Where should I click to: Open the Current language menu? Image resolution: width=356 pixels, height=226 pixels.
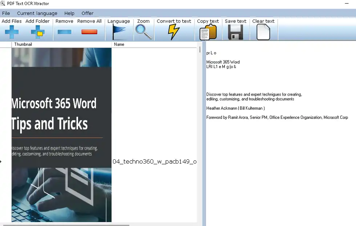point(37,13)
